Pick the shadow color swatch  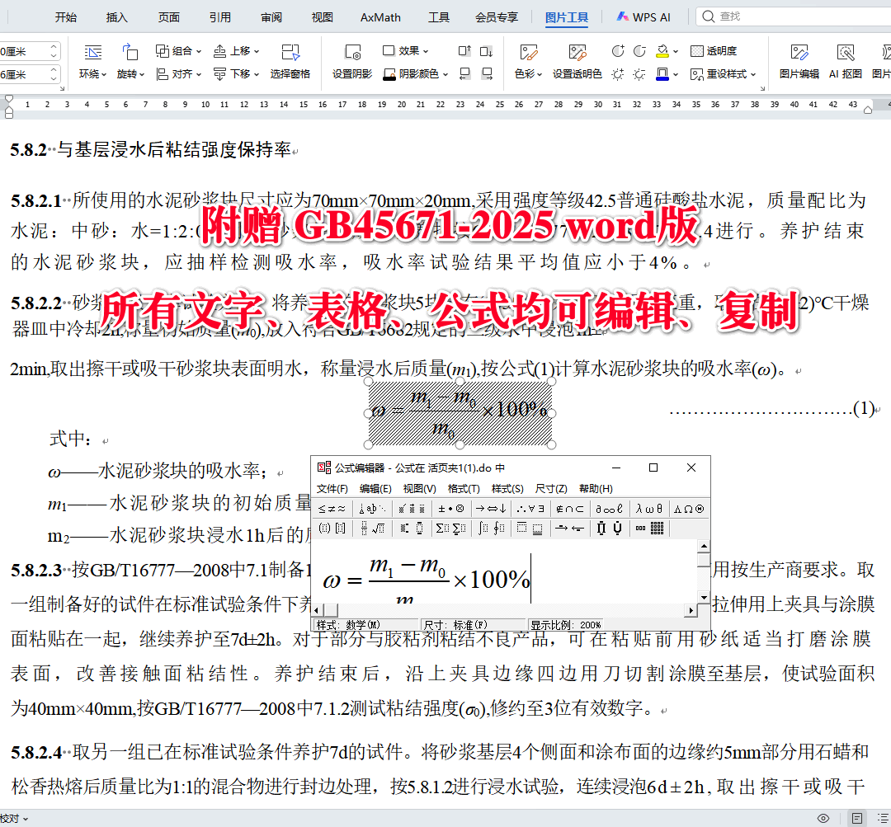(388, 78)
